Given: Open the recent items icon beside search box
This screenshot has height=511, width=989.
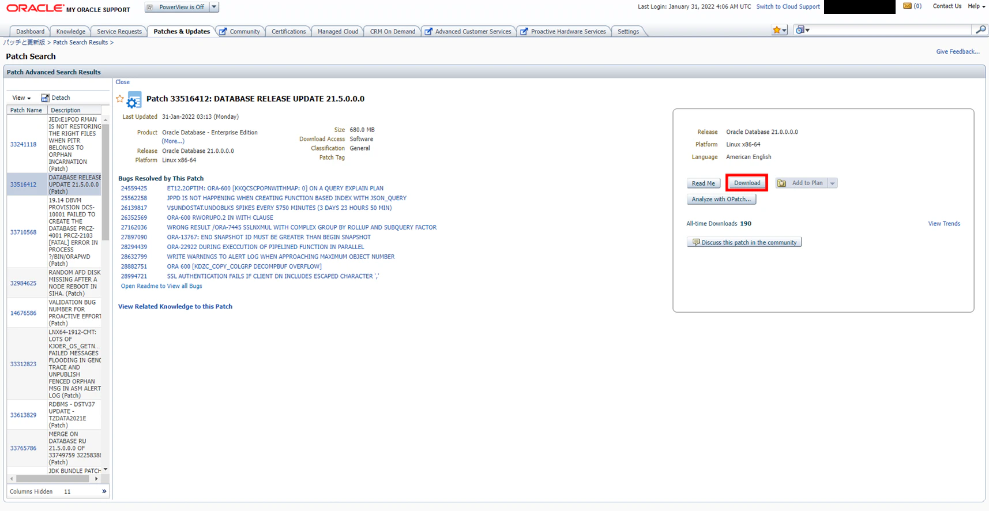Looking at the screenshot, I should [x=802, y=30].
